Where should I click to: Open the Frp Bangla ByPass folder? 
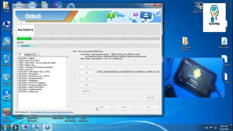[x=186, y=44]
